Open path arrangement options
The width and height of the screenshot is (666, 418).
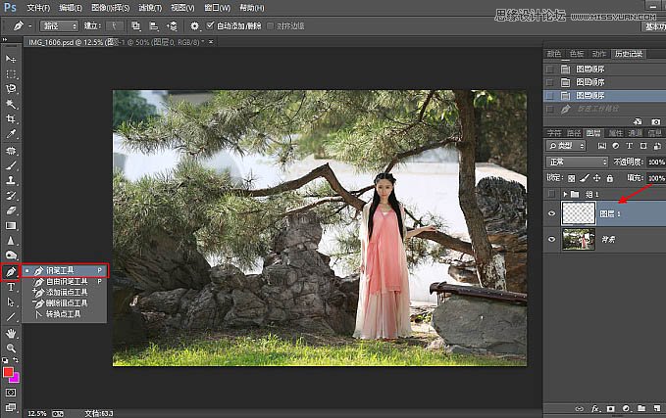(172, 26)
